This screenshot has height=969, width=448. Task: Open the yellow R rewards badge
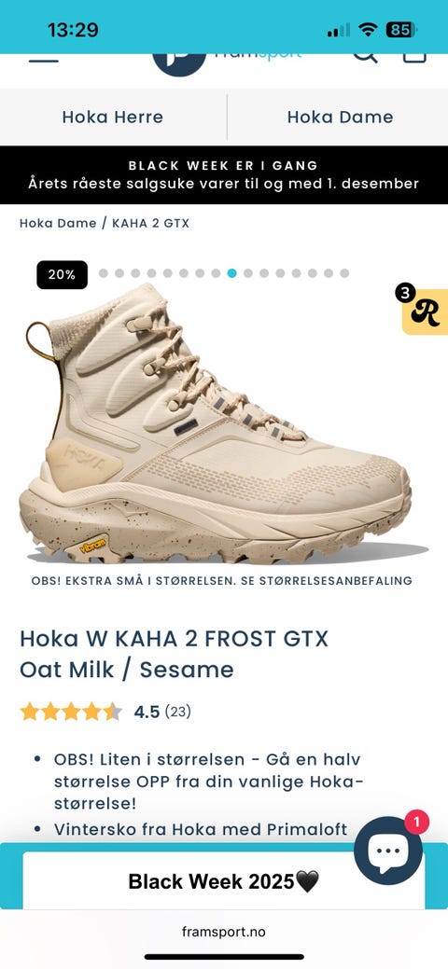point(425,310)
